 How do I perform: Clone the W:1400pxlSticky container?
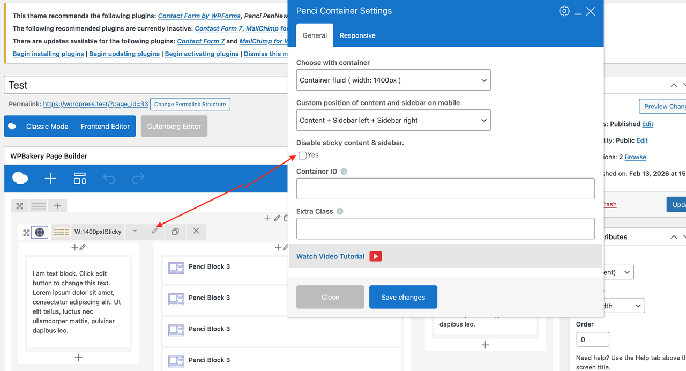tap(175, 231)
